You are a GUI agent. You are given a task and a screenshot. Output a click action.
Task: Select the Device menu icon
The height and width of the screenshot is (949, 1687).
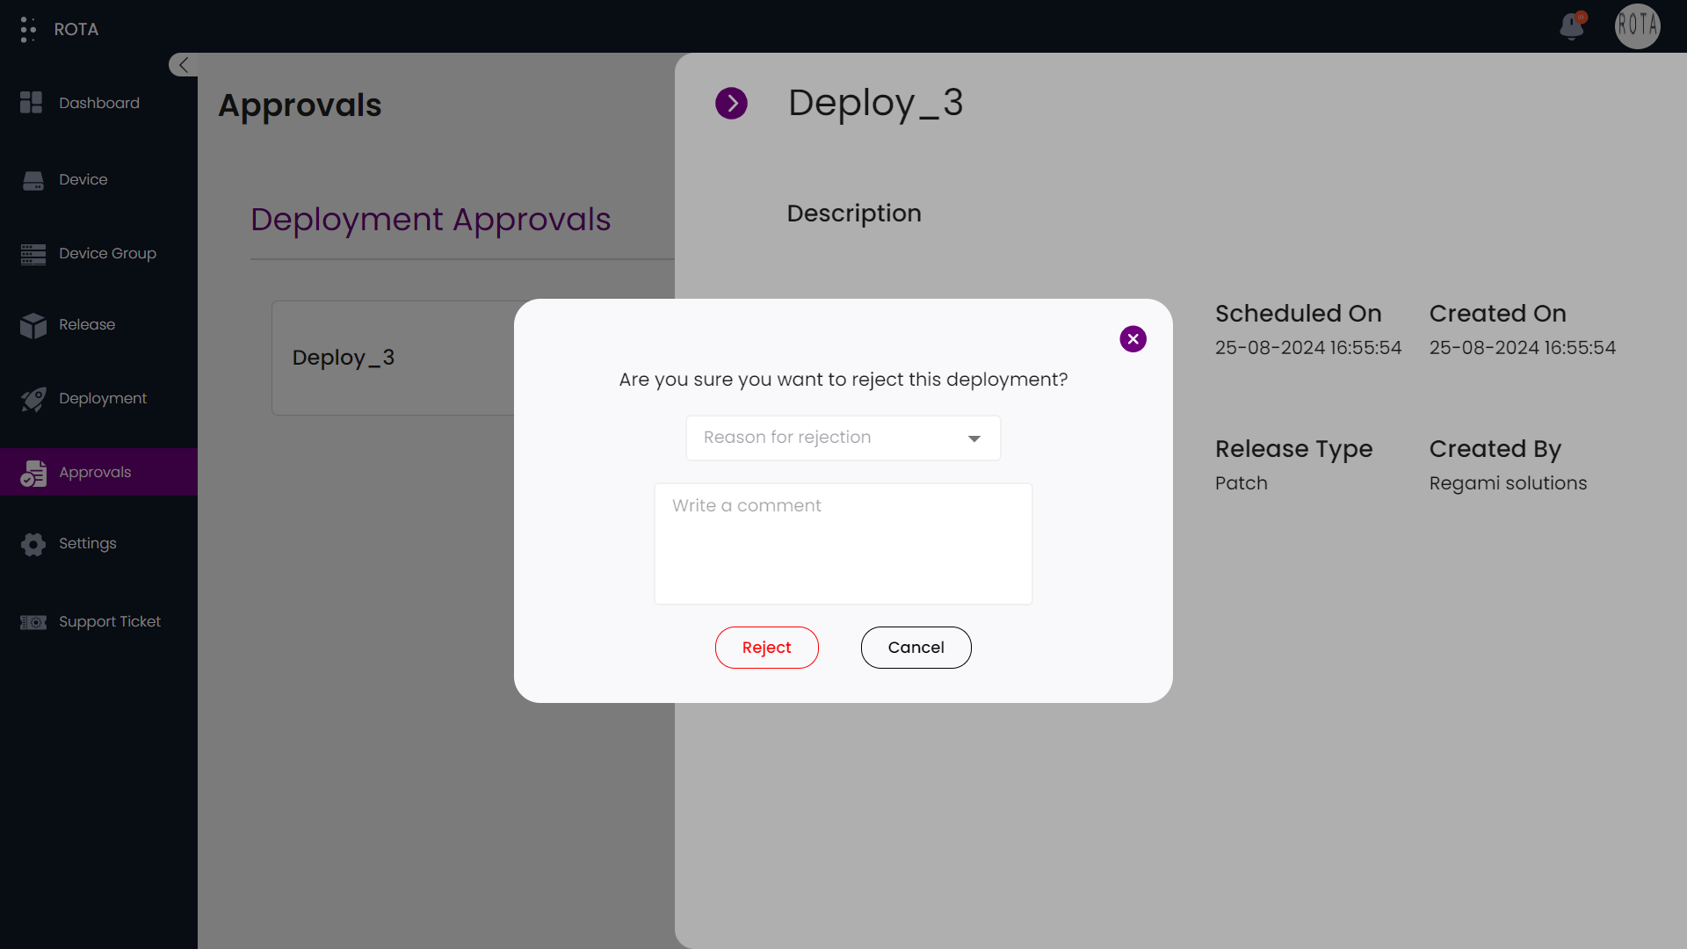[33, 178]
